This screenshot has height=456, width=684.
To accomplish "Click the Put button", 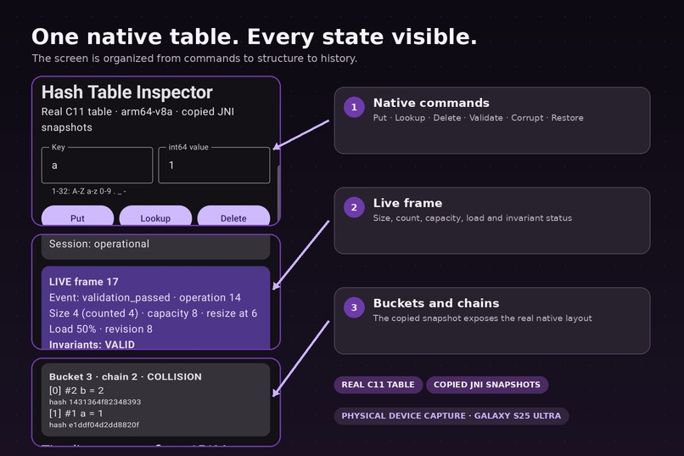I will [x=77, y=216].
